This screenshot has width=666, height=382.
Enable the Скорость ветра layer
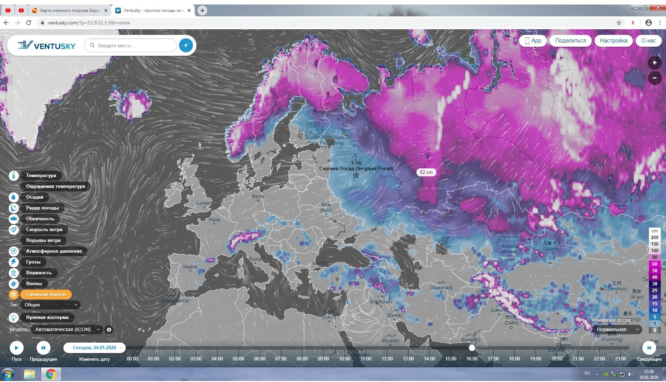44,230
